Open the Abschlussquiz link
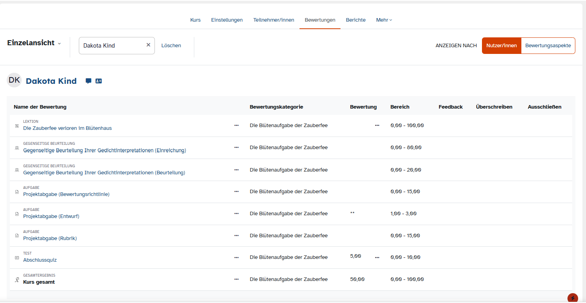The height and width of the screenshot is (303, 586). tap(40, 260)
